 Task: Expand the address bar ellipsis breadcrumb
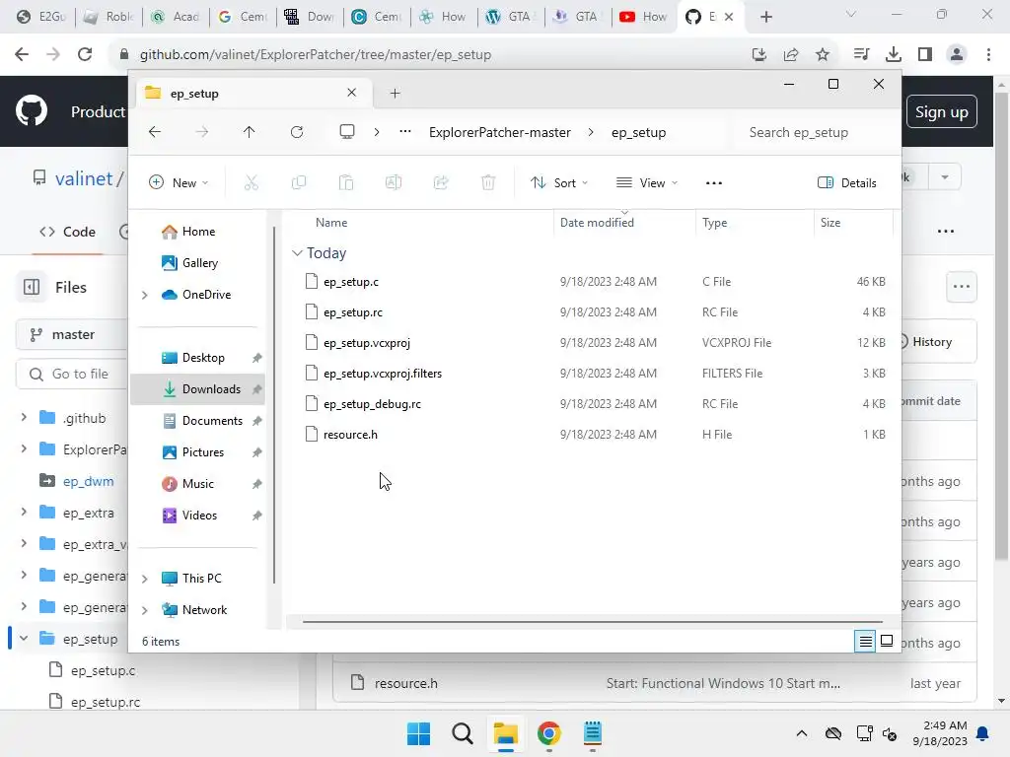click(x=405, y=132)
